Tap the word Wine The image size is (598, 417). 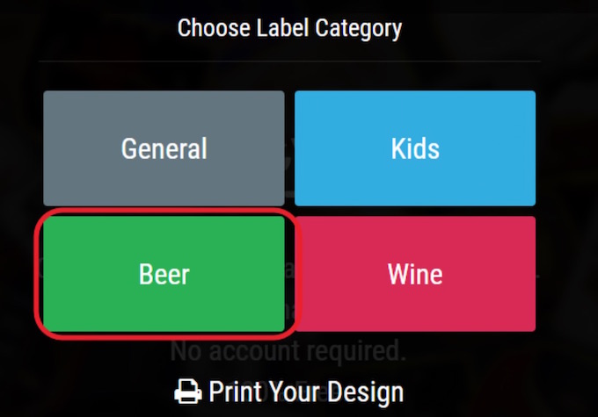[415, 275]
